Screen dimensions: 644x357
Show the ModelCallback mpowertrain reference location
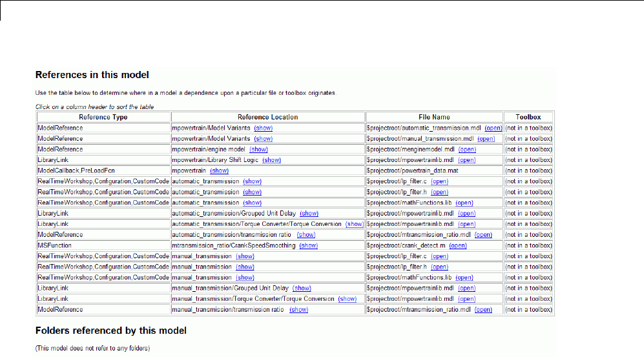[220, 170]
